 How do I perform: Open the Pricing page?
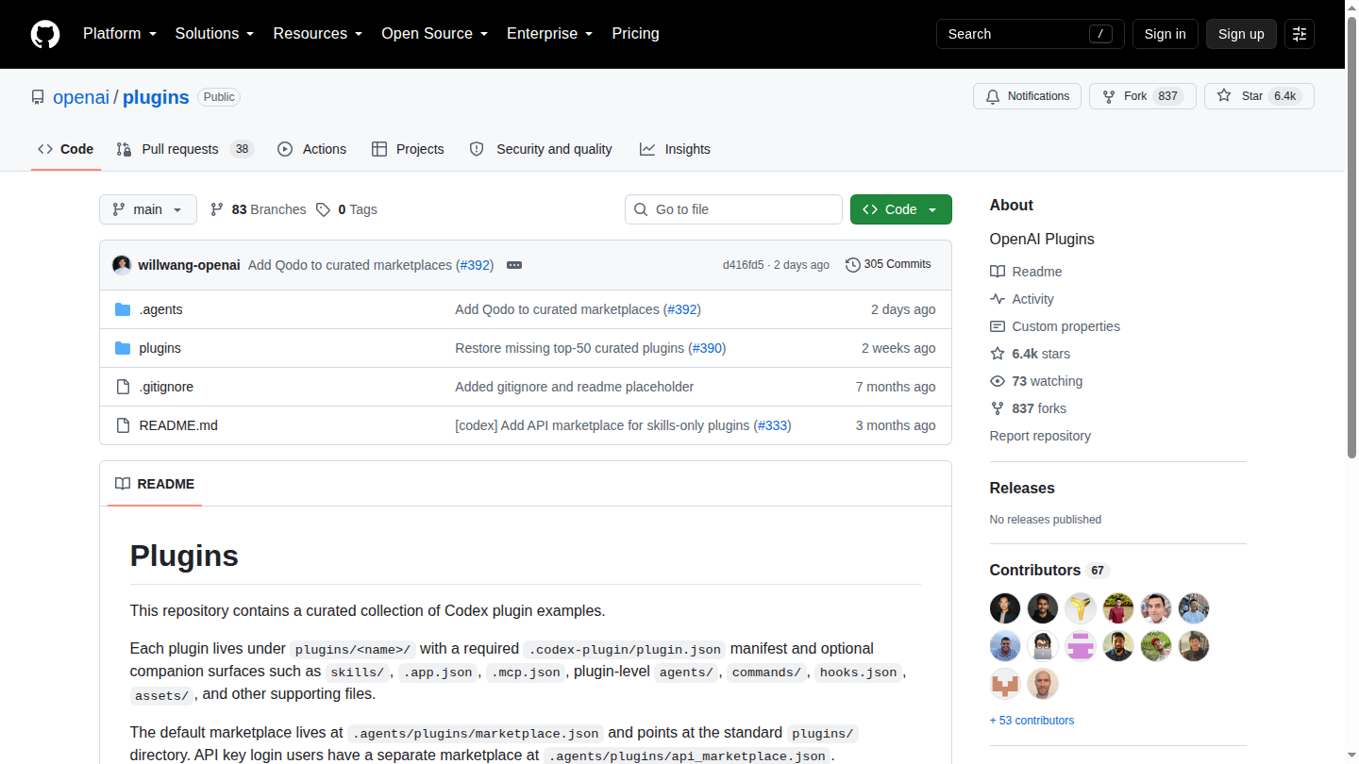coord(636,34)
